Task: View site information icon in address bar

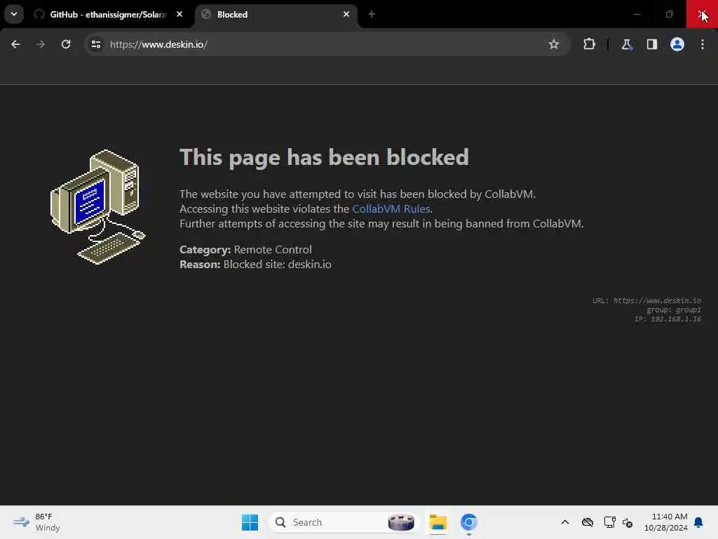Action: 95,44
